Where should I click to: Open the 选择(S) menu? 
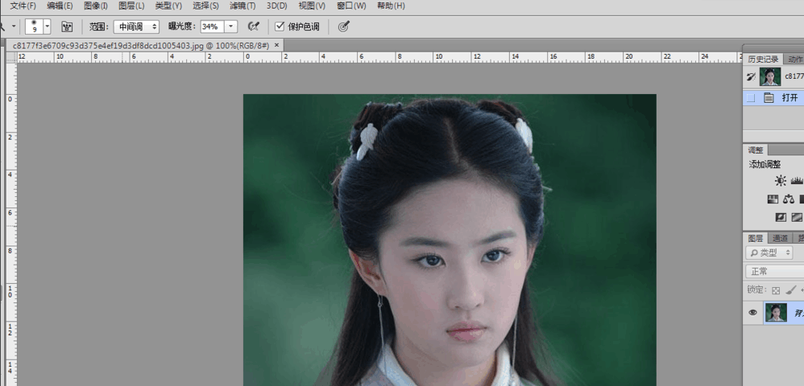click(x=205, y=6)
